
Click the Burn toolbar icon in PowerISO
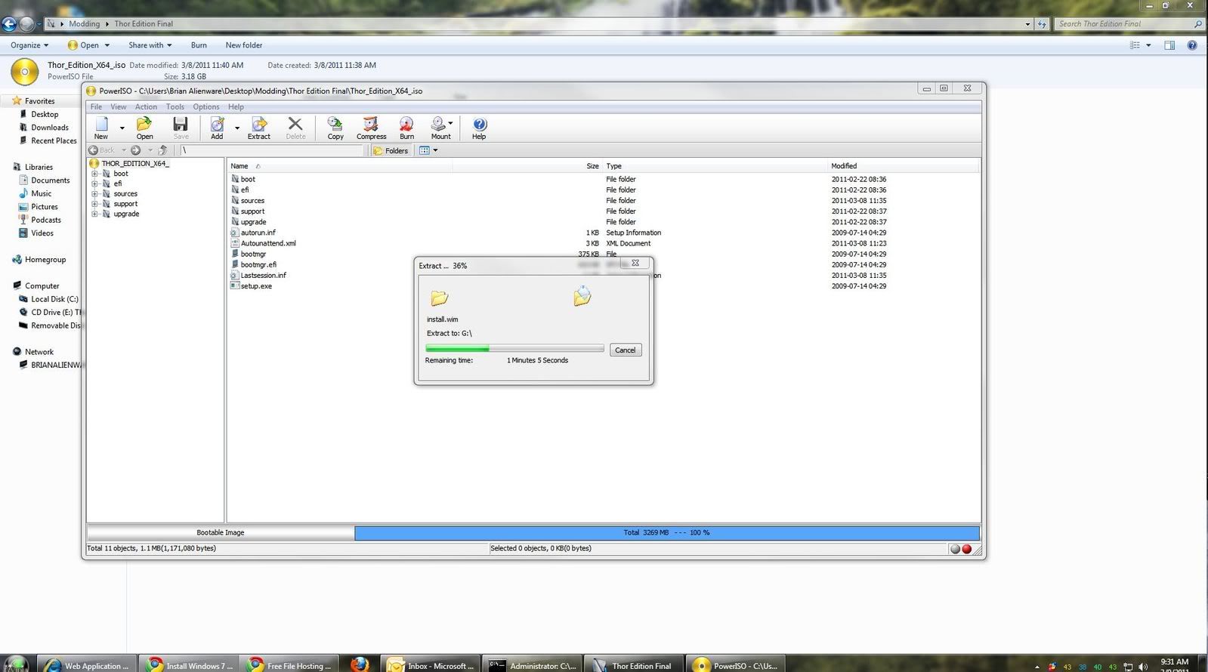click(406, 127)
